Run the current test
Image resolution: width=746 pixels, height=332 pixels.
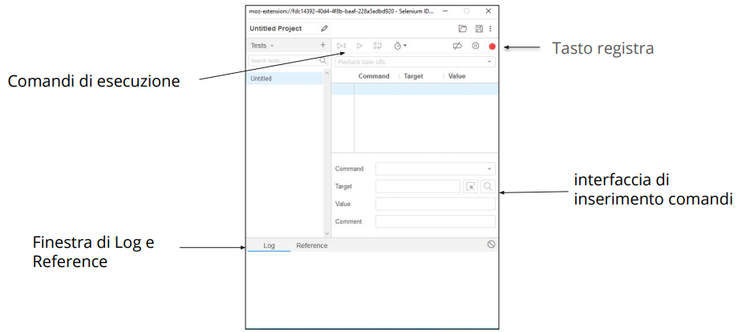(359, 47)
